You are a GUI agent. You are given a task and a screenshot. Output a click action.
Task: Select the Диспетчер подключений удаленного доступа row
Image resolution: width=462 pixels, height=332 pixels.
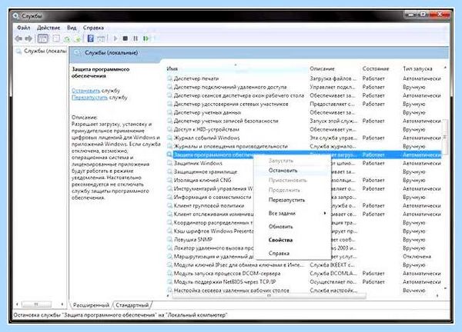point(304,87)
